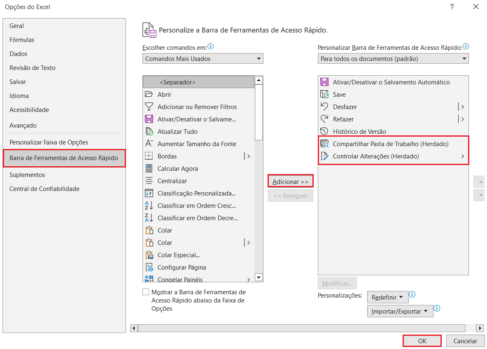Click the Adicionar >> button

[x=290, y=181]
